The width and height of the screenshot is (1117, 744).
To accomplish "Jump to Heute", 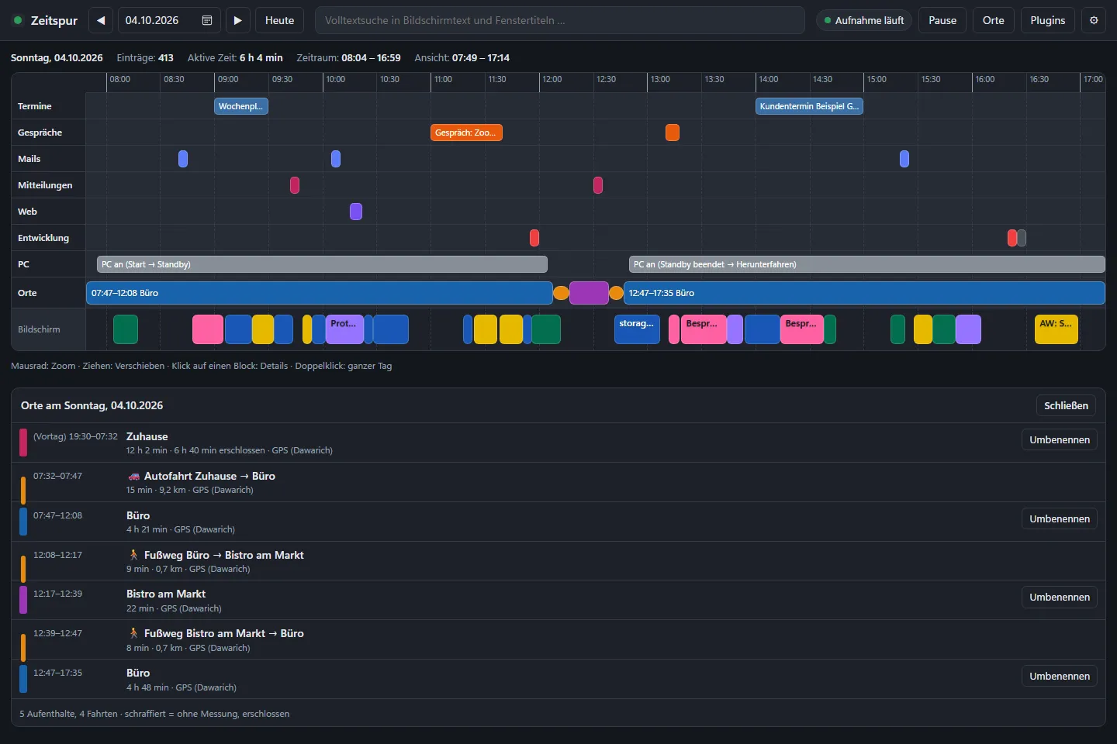I will [279, 20].
